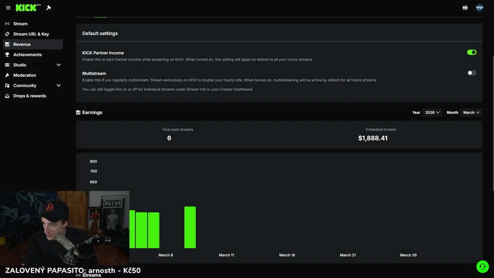Click the KICK Partner income label
Viewport: 494px width, 278px height.
(x=103, y=53)
